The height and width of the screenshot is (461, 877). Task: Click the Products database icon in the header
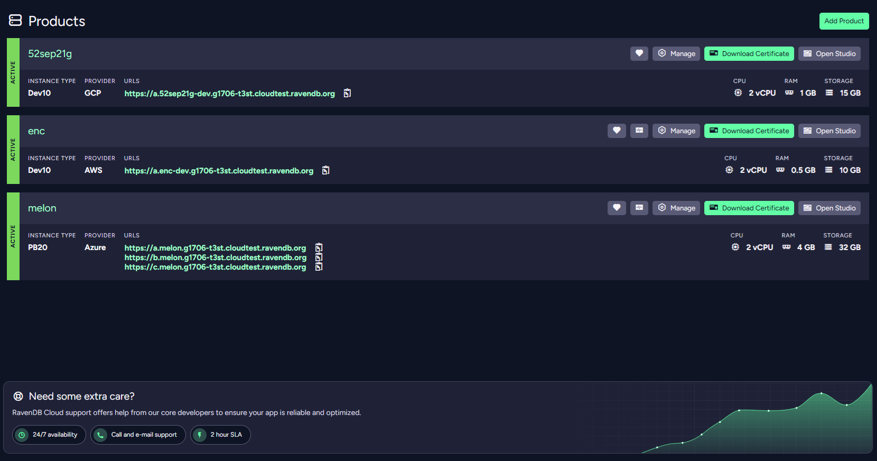click(x=15, y=21)
